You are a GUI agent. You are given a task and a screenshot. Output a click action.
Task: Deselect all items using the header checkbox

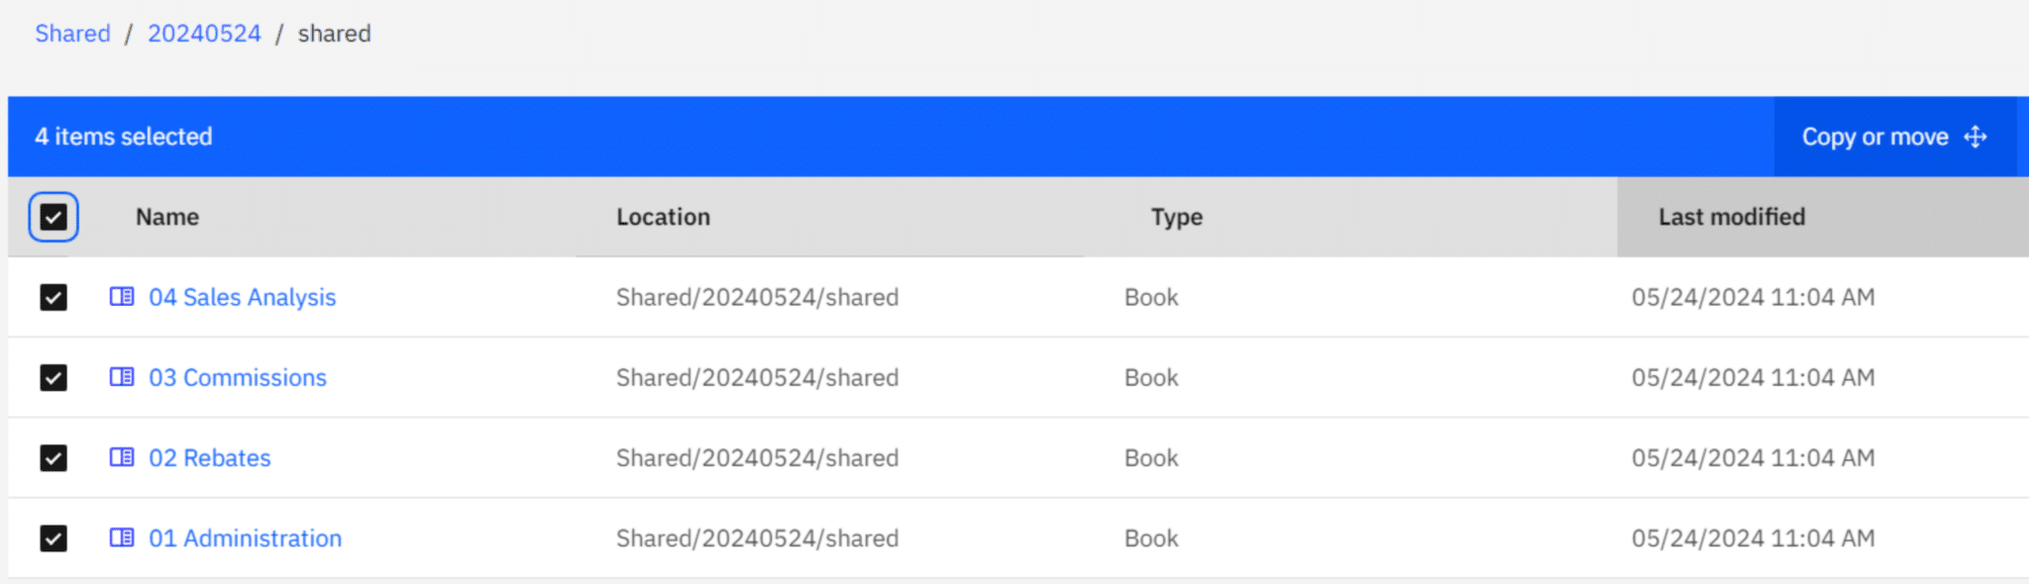(x=54, y=216)
